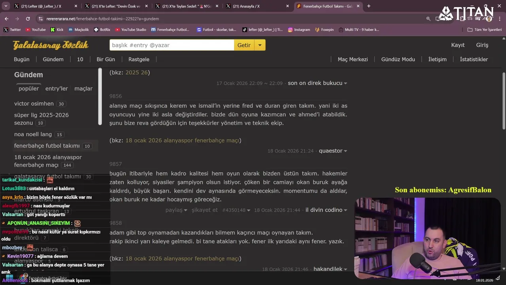Viewport: 506px width, 285px height.
Task: Open the Kick bookmark
Action: (57, 30)
